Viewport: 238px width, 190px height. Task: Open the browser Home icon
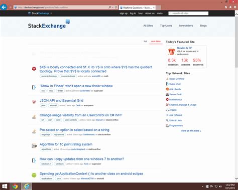point(226,7)
